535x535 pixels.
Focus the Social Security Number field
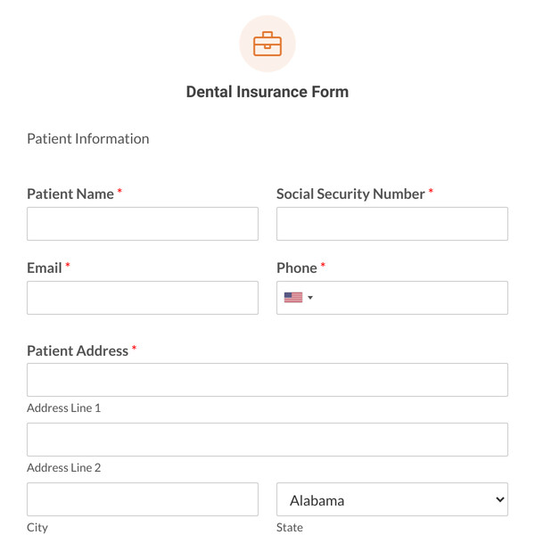392,224
